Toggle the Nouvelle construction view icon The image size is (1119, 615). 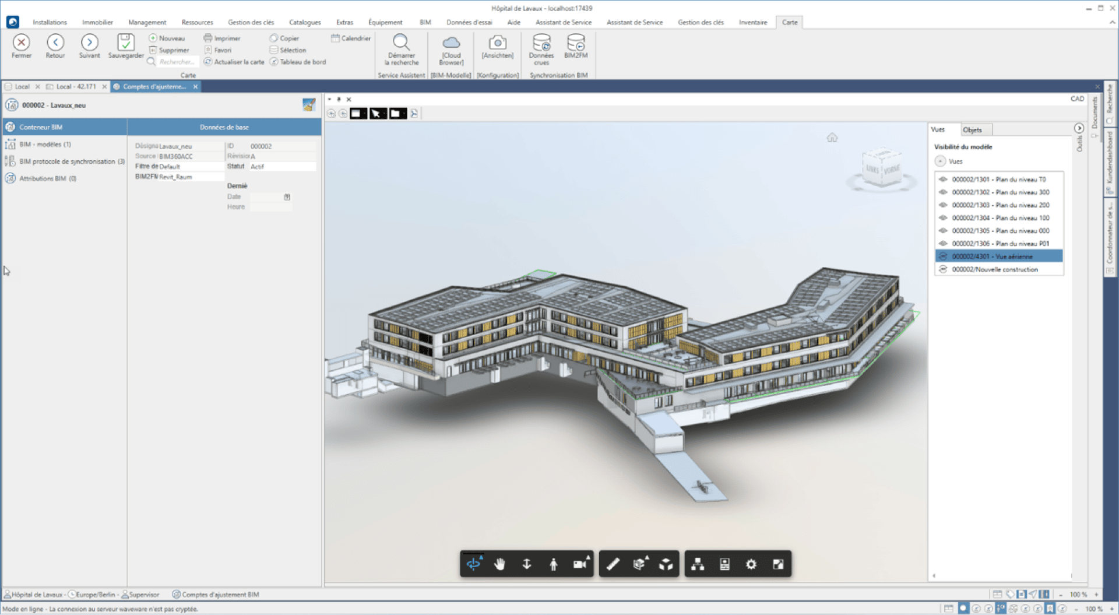tap(943, 269)
